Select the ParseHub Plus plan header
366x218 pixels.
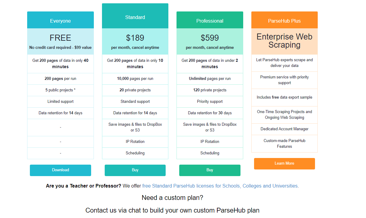tap(284, 21)
